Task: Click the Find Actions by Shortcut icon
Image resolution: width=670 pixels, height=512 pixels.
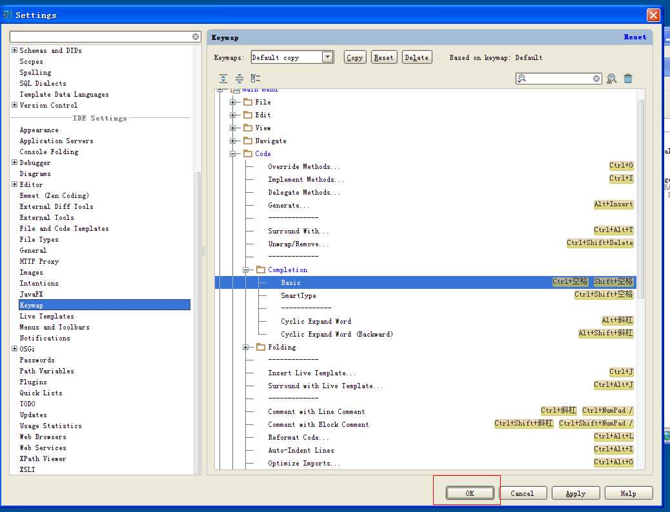Action: tap(611, 79)
